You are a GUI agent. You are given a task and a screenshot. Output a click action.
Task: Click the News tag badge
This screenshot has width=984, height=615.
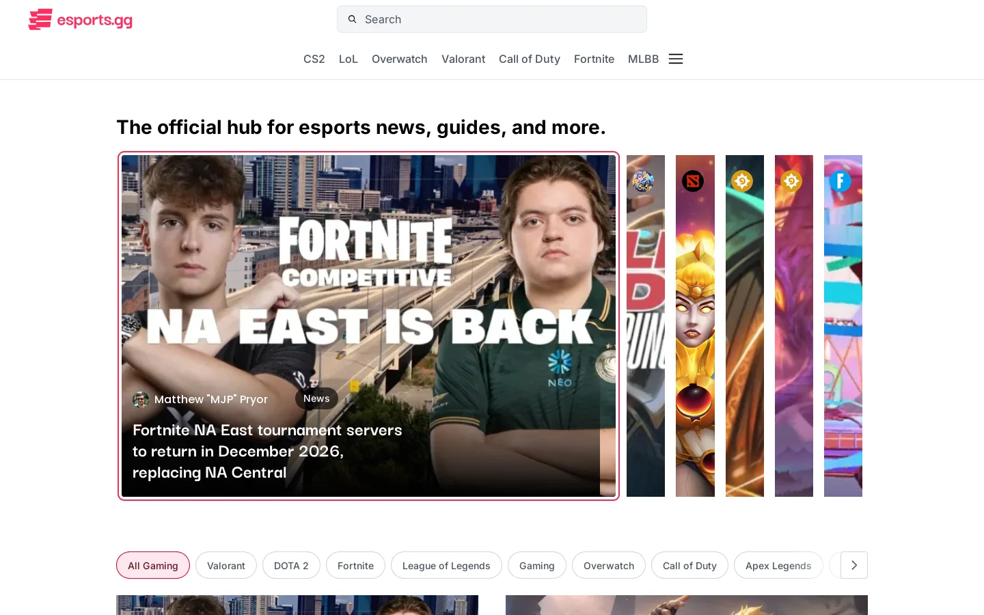click(316, 398)
